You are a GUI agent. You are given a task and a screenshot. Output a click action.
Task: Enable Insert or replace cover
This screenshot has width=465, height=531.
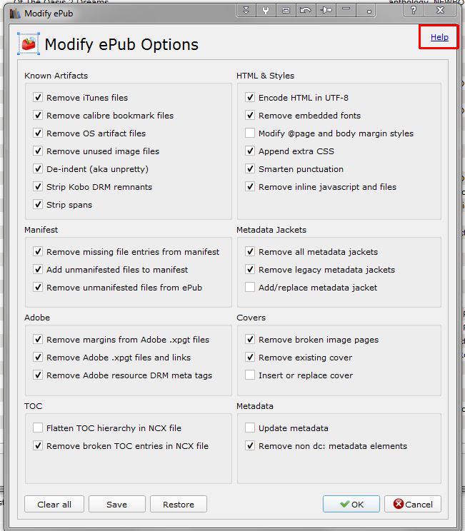click(250, 375)
